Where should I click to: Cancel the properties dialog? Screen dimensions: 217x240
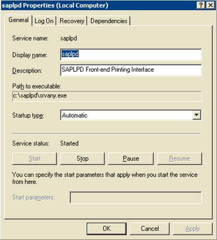coord(150,229)
